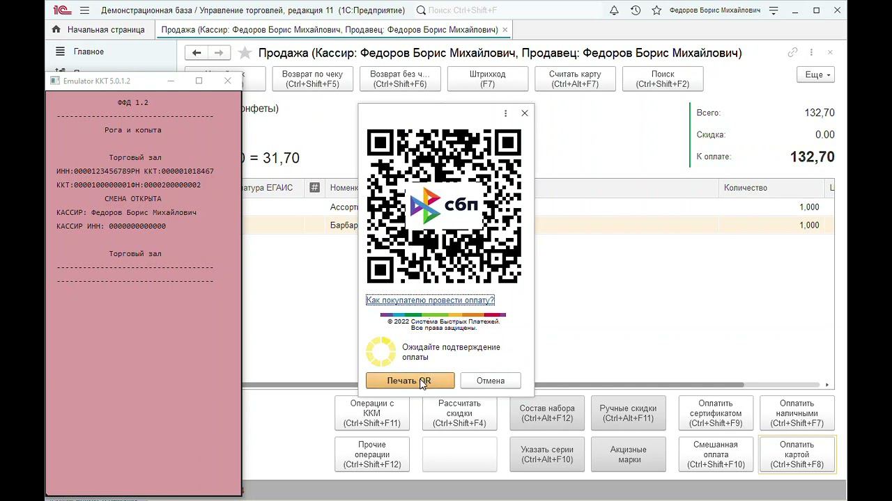Open the Главное section
The width and height of the screenshot is (892, 501).
pos(89,51)
